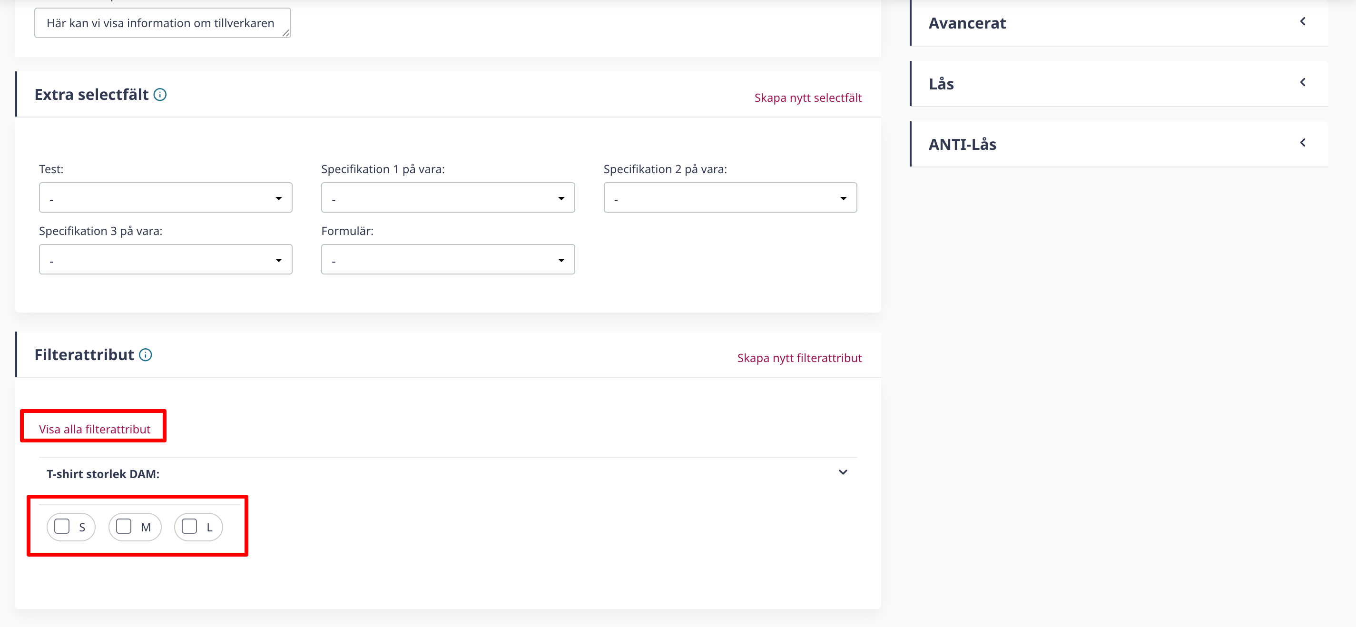Tick the M size checkbox
This screenshot has width=1356, height=627.
[124, 527]
